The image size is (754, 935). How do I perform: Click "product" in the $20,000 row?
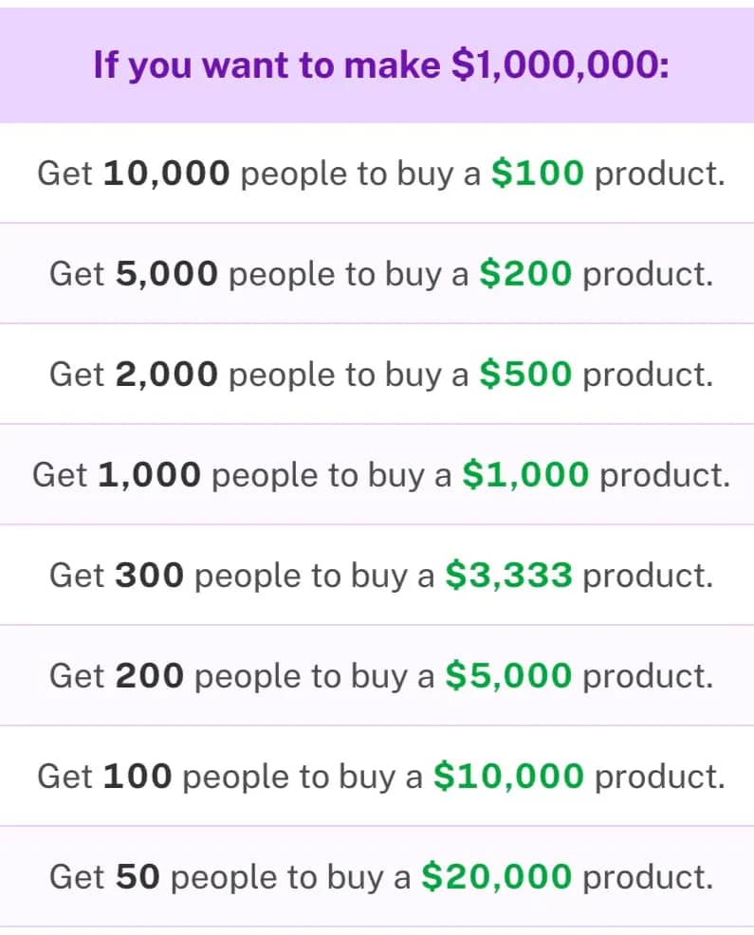pos(646,877)
